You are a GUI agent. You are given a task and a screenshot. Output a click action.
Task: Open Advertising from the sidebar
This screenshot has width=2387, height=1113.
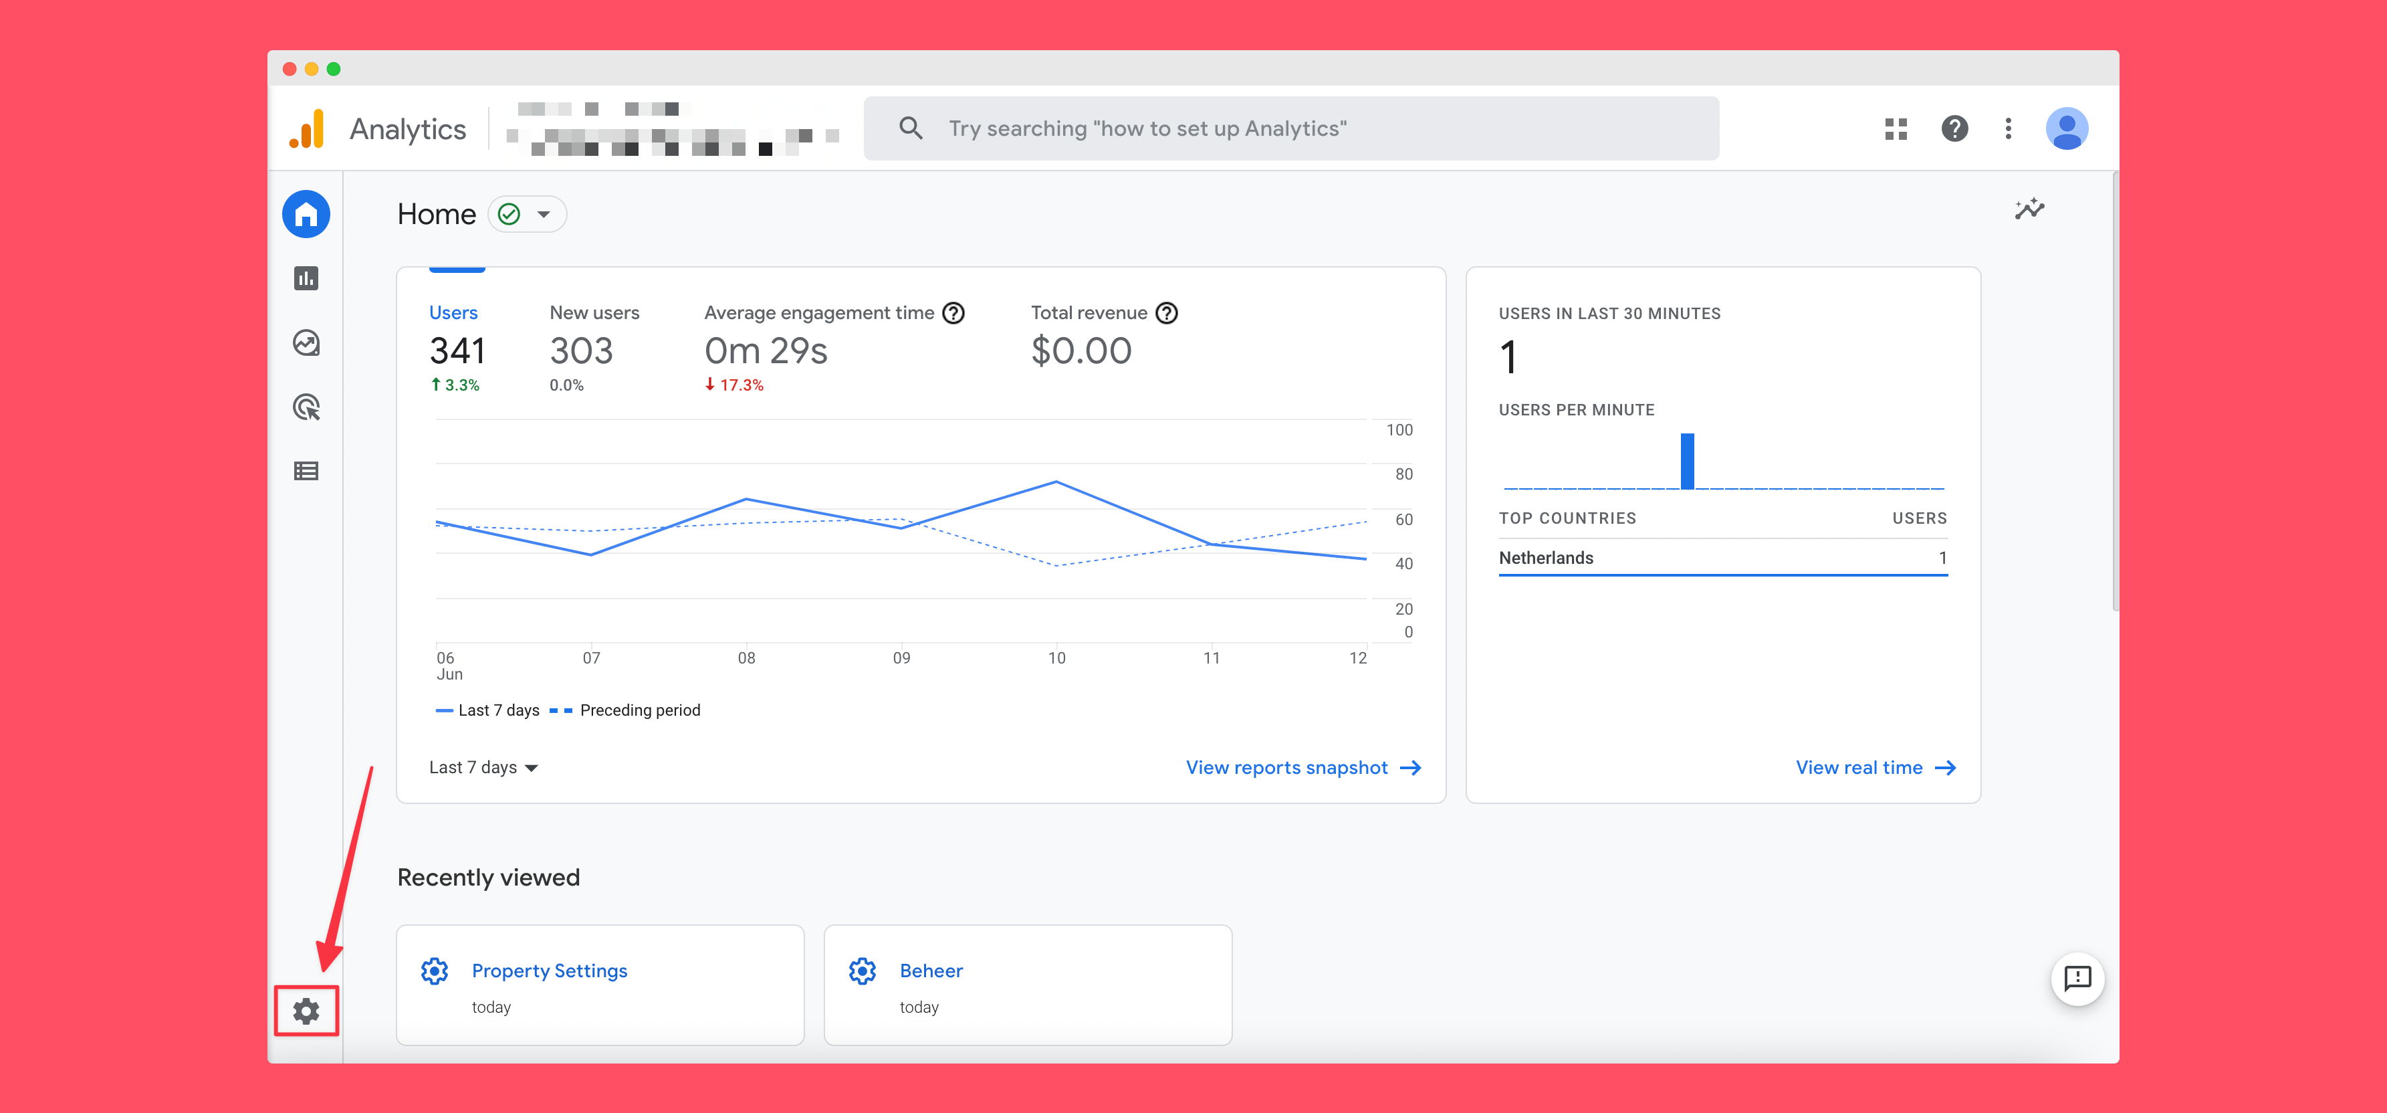pos(306,407)
